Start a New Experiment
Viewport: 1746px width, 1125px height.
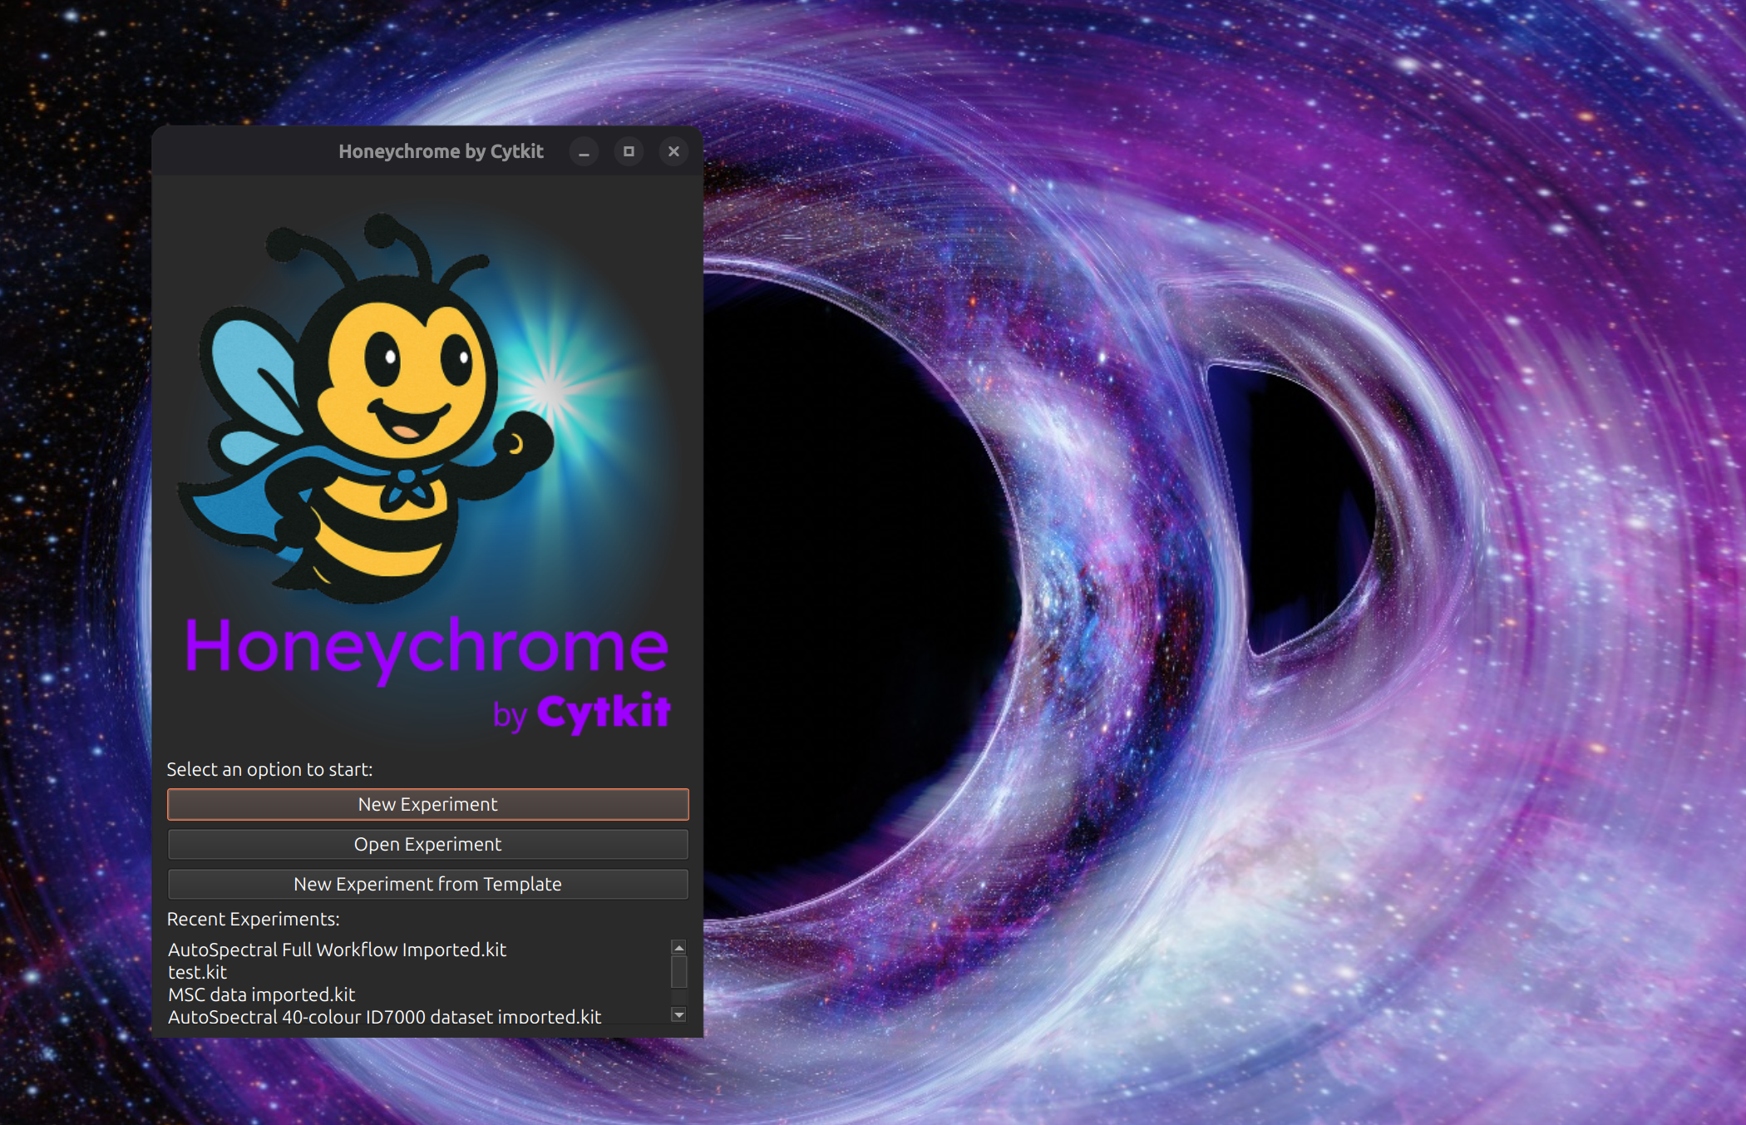pos(427,804)
